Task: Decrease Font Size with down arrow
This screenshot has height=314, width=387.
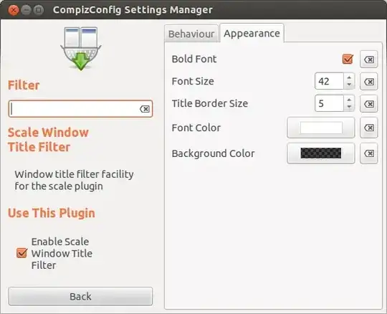Action: point(349,85)
